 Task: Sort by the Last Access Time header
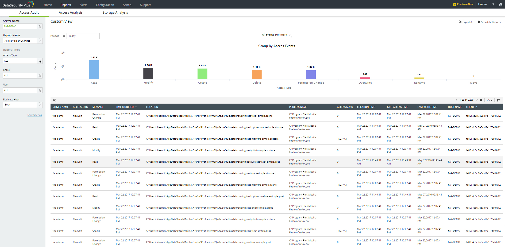click(398, 107)
